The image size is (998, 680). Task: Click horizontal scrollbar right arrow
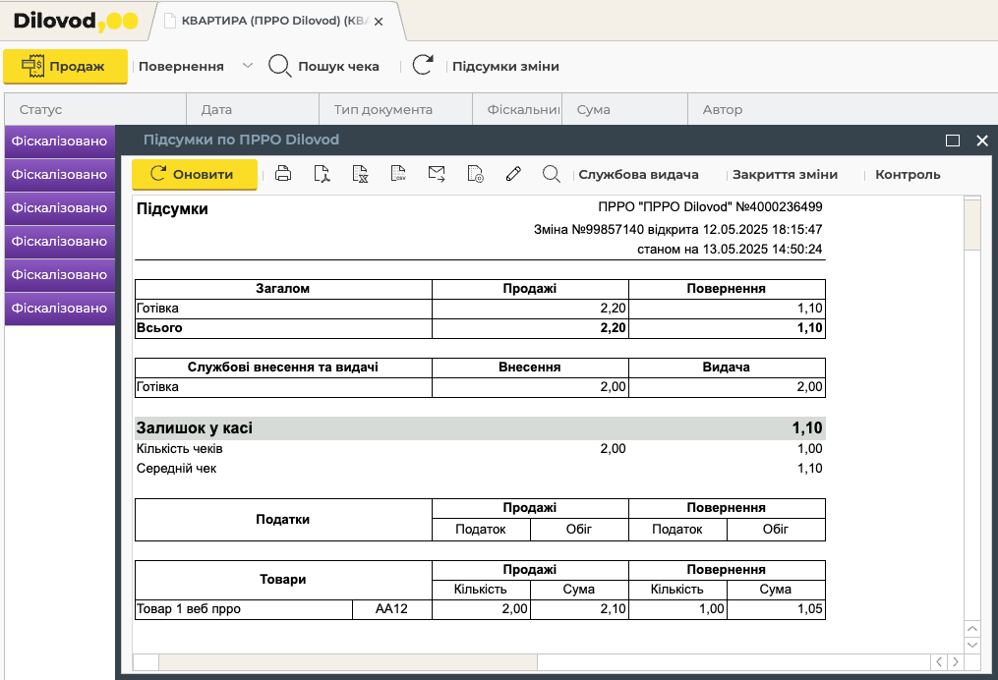coord(956,662)
